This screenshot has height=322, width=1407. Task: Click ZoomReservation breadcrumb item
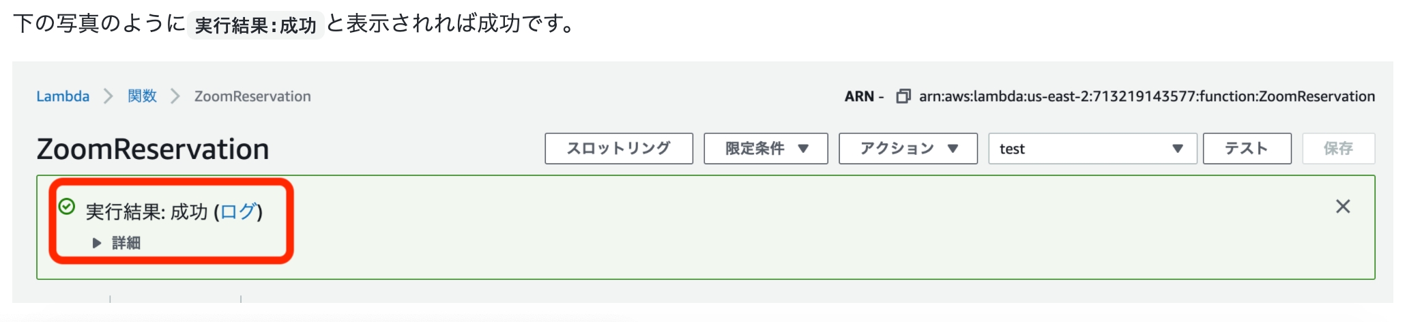pyautogui.click(x=252, y=96)
